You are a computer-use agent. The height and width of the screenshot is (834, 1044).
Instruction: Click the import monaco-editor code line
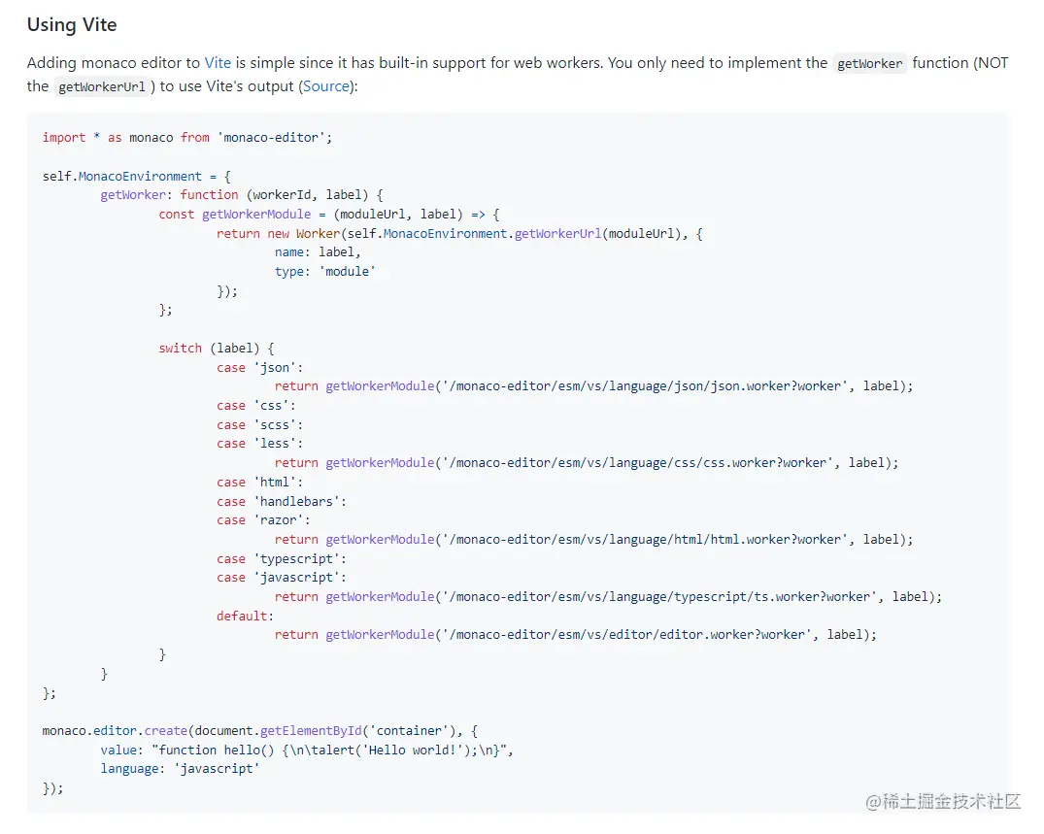pyautogui.click(x=186, y=138)
